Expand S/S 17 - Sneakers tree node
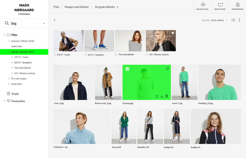 click(12, 62)
